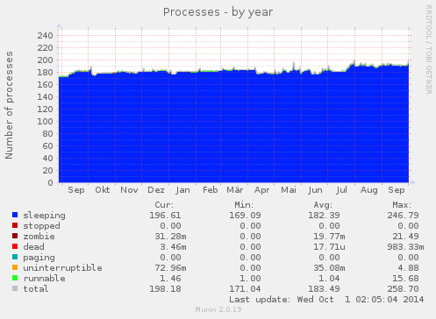436x319 pixels.
Task: Click total minimum value 171.04
Action: click(x=245, y=289)
